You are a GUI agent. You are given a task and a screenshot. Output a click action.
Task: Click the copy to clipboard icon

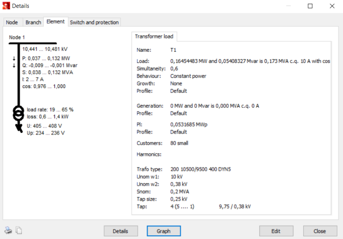point(19,230)
